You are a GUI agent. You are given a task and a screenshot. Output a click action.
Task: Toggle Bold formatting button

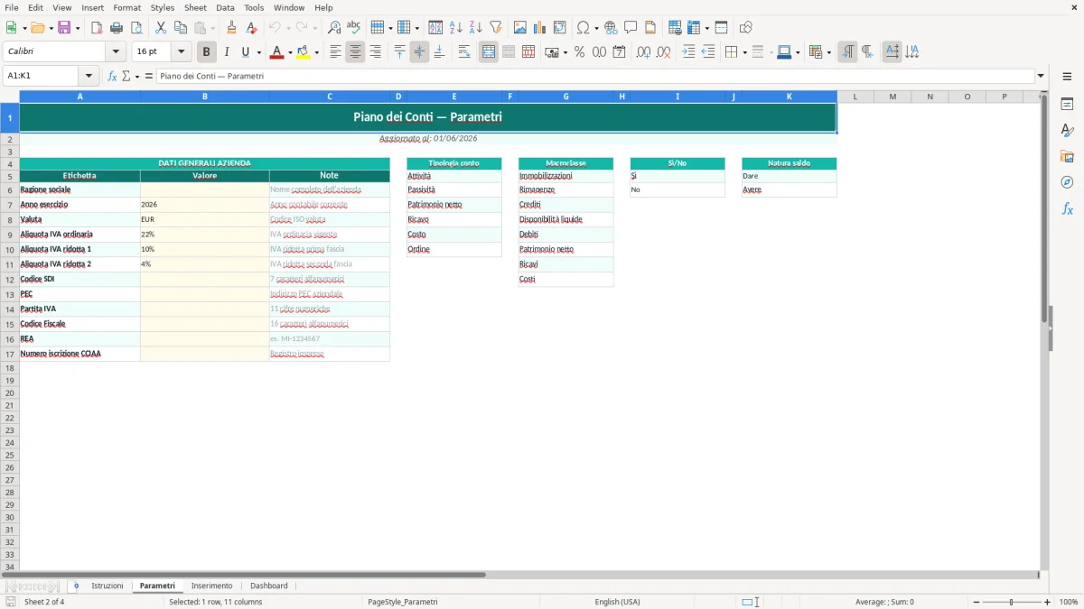pyautogui.click(x=207, y=52)
